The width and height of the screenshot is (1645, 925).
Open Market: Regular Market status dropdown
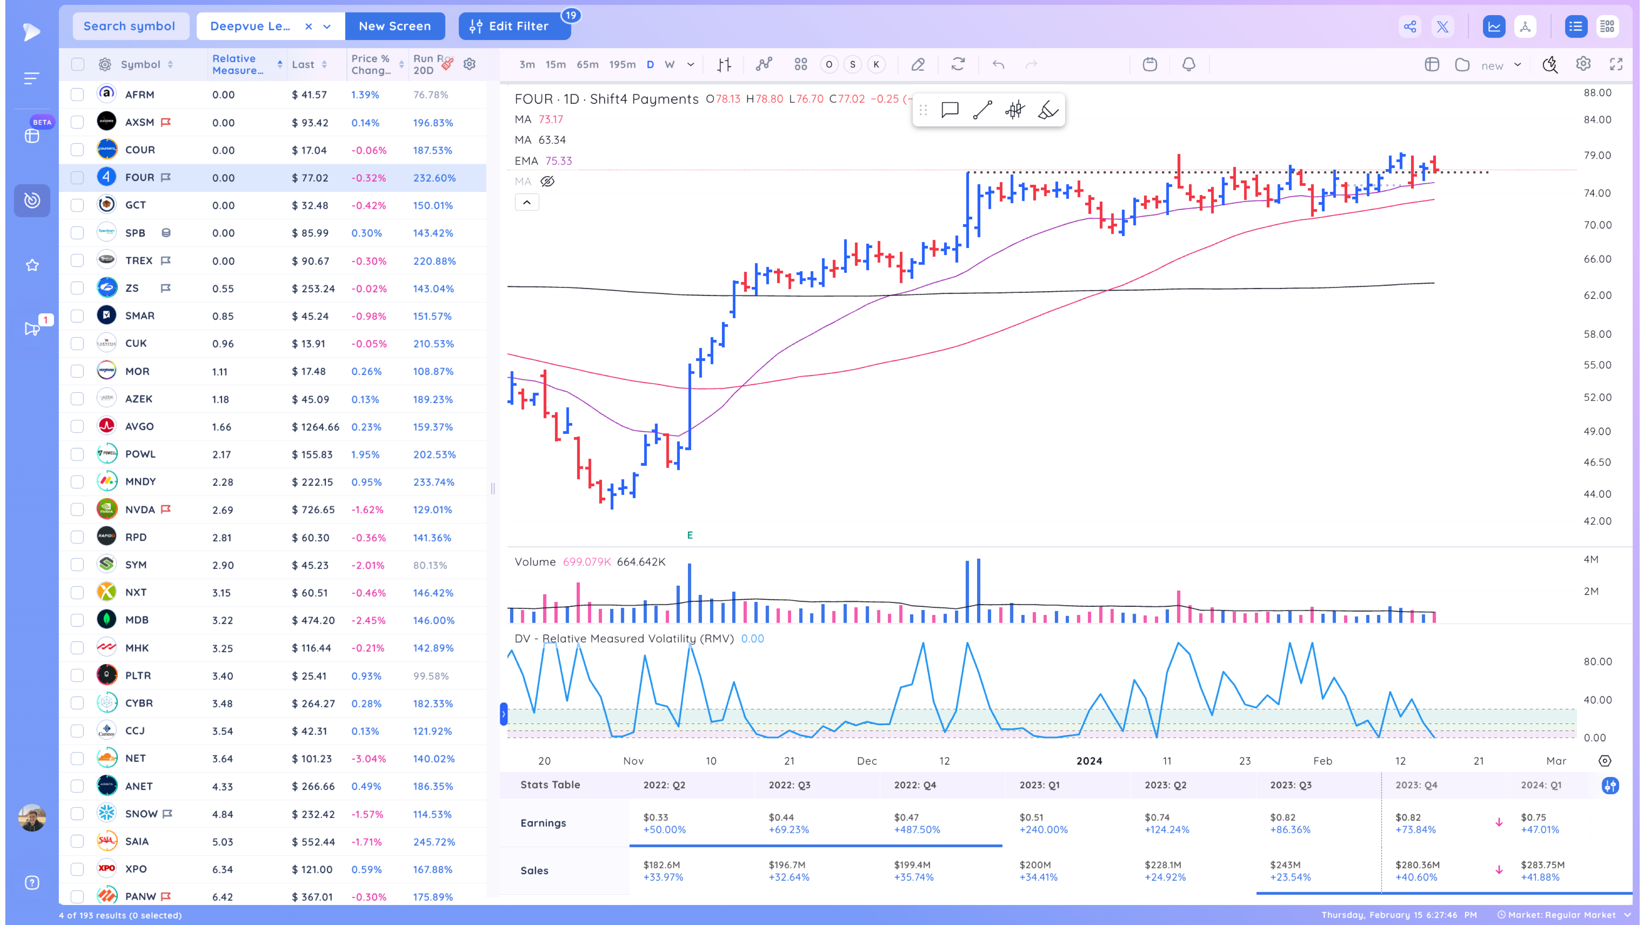pyautogui.click(x=1564, y=915)
